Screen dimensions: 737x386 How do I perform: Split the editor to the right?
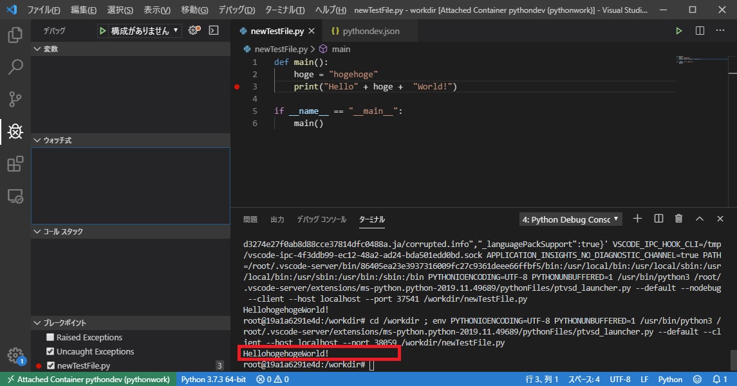pos(700,30)
